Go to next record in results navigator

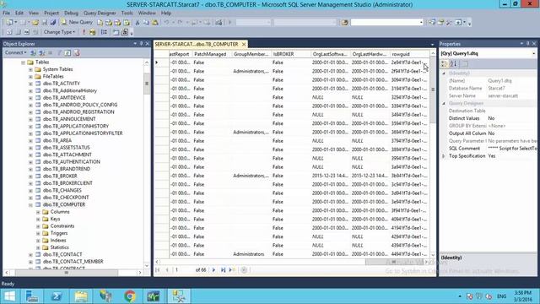pos(213,270)
